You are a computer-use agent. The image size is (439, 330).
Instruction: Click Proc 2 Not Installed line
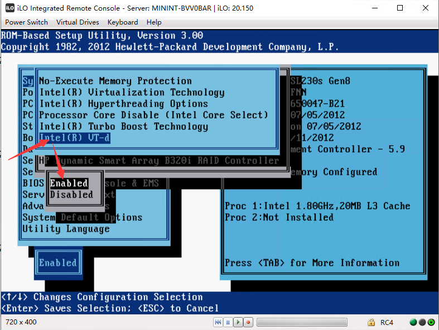(x=279, y=218)
